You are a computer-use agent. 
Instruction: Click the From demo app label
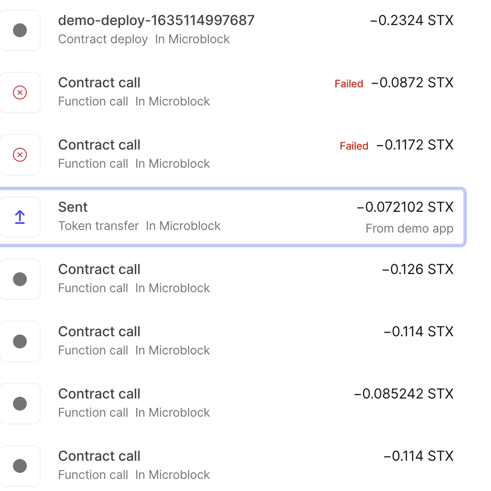coord(409,228)
